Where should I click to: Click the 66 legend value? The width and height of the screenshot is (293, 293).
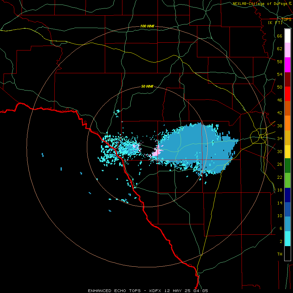(x=280, y=36)
